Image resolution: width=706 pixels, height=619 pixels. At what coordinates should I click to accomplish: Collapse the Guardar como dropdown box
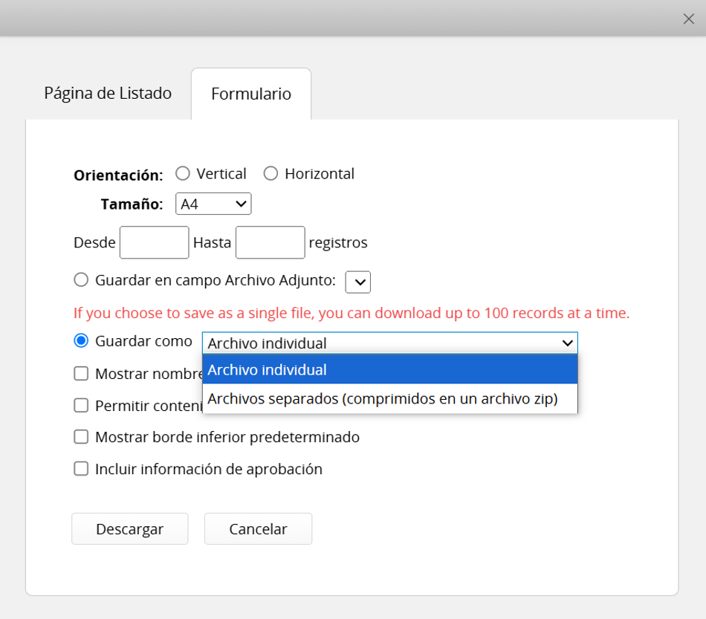click(x=390, y=343)
